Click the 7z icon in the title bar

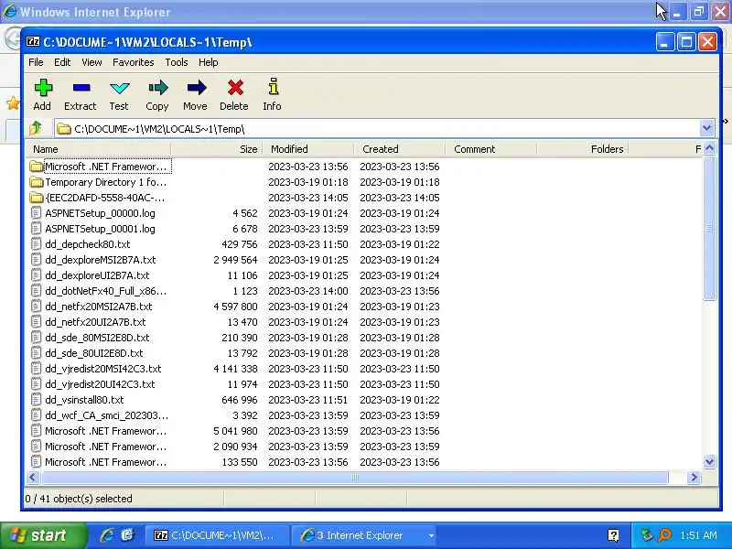click(33, 41)
